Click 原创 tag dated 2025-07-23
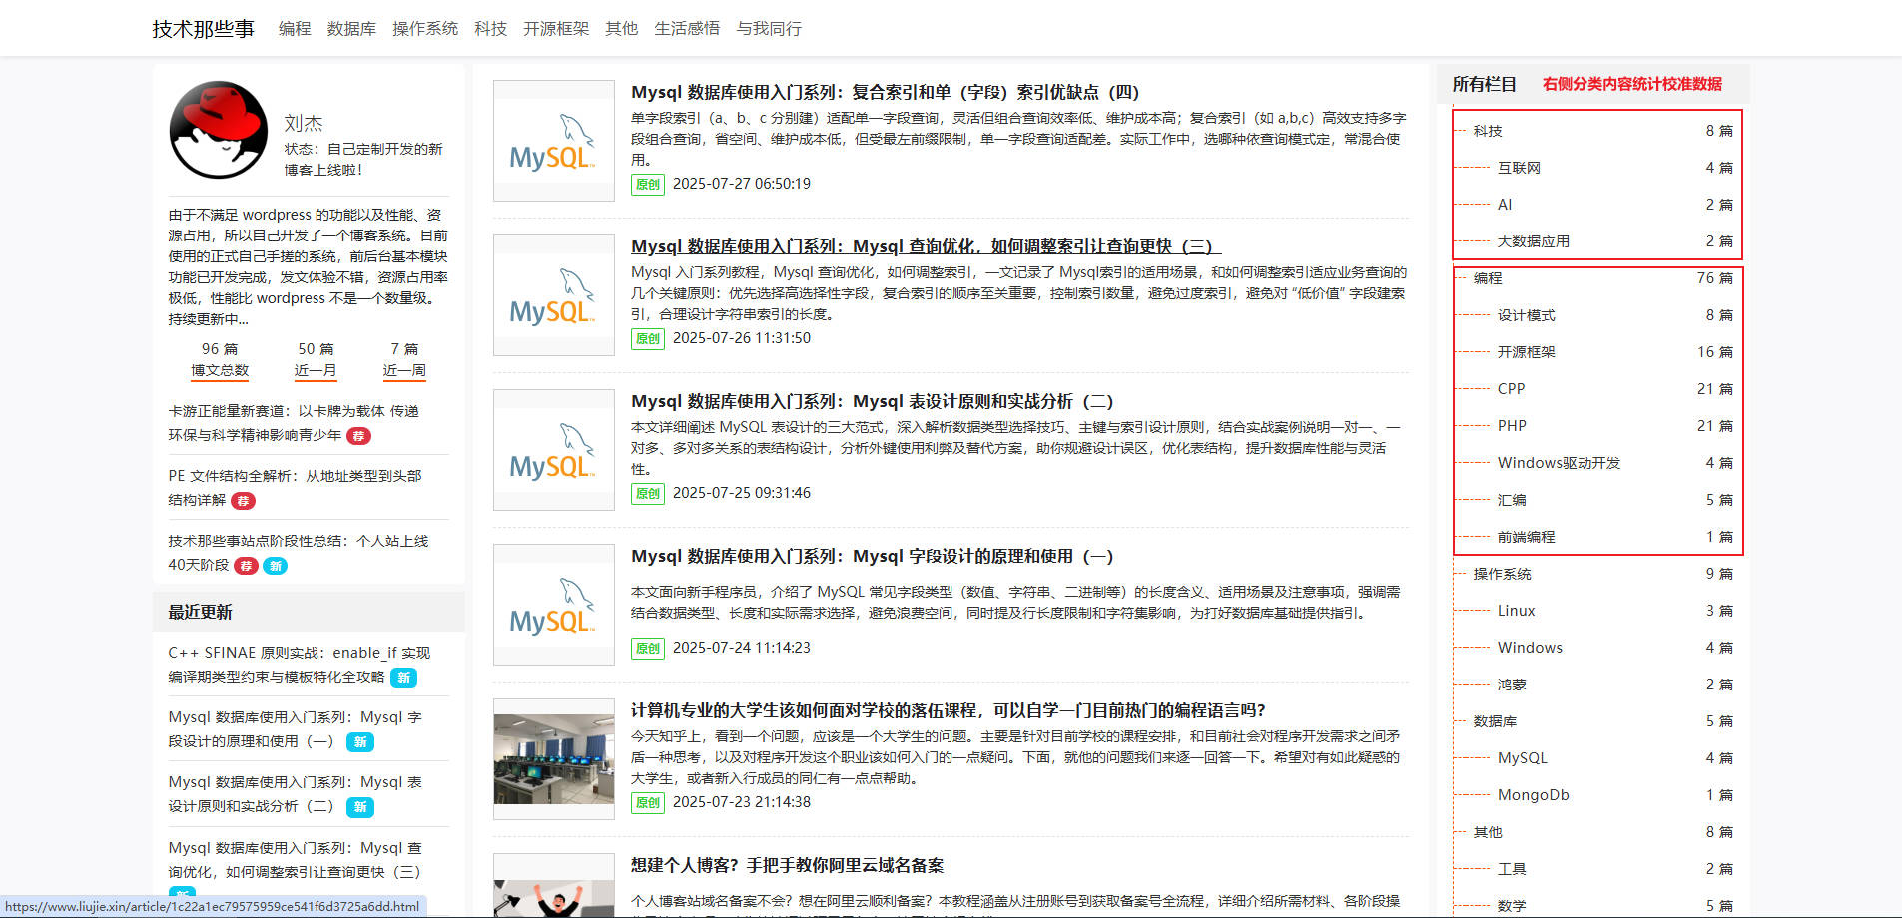 648,802
